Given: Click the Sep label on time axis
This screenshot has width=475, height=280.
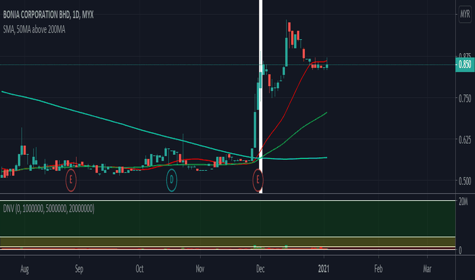Looking at the screenshot, I should point(79,269).
